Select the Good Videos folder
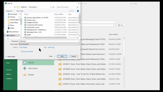The height and width of the screenshot is (92, 163). (x=14, y=22)
